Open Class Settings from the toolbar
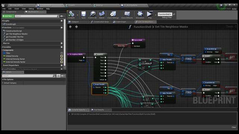This screenshot has width=239, height=134. tap(113, 15)
